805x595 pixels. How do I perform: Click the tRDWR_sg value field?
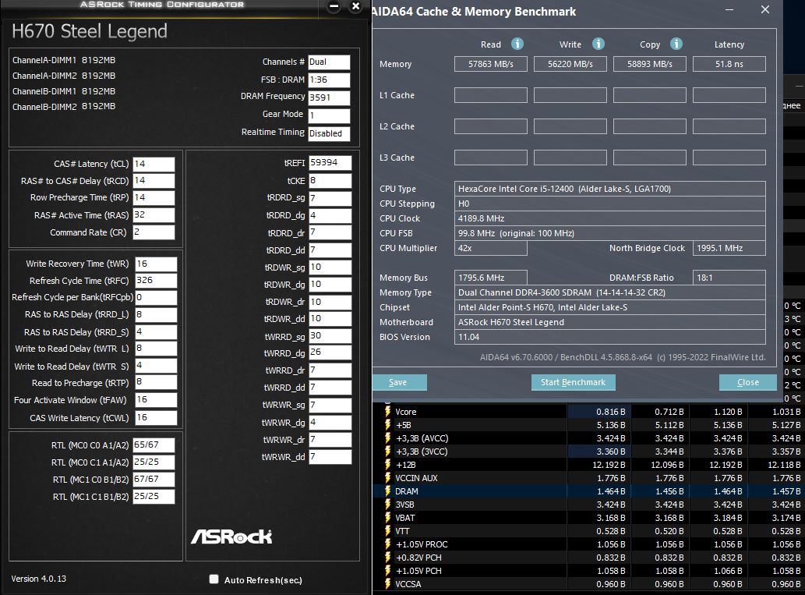click(x=330, y=267)
